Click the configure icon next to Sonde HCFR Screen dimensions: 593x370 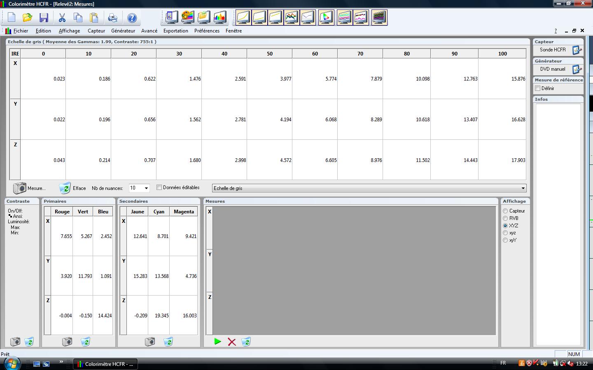click(577, 50)
